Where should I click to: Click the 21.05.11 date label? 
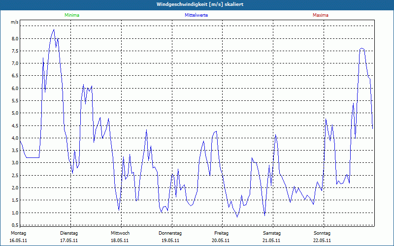(x=271, y=241)
